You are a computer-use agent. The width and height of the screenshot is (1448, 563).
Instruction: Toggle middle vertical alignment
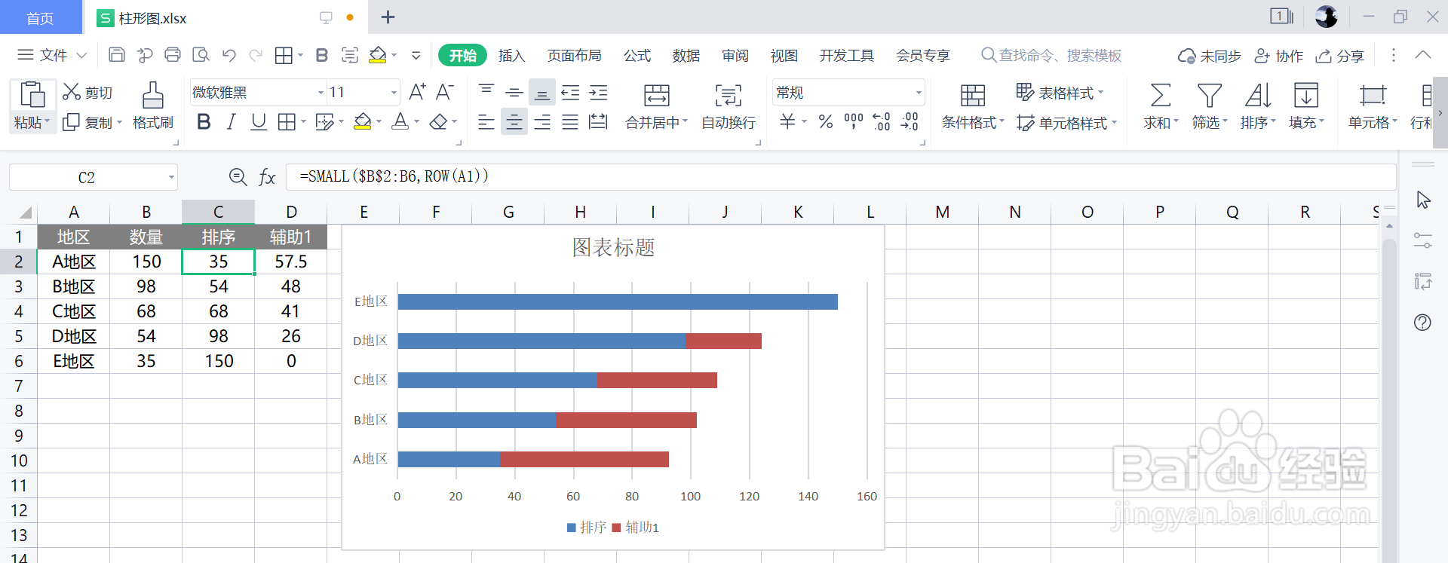click(514, 92)
